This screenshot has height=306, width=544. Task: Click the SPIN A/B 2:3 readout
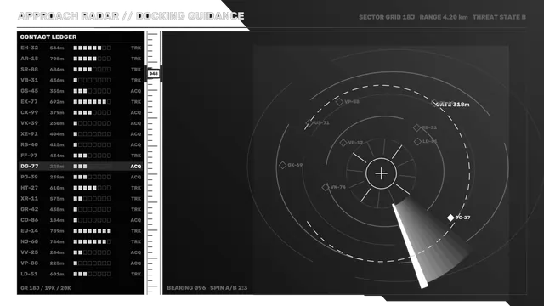click(229, 288)
